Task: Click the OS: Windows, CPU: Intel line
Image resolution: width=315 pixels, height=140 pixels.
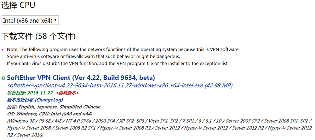Action: (x=50, y=114)
